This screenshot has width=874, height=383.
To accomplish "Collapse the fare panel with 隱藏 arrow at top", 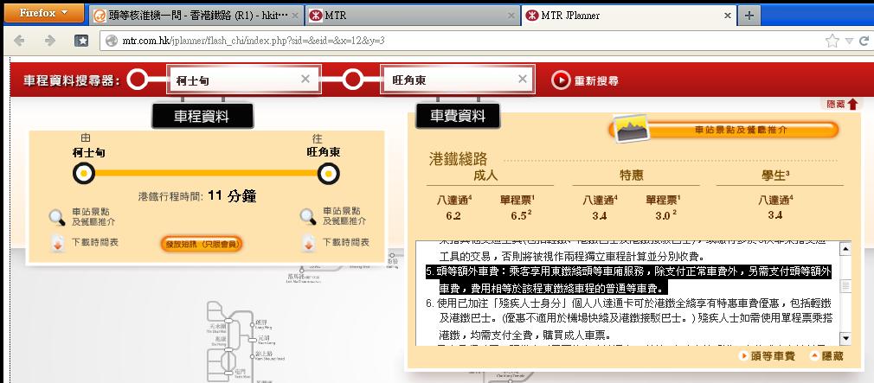I will coord(842,104).
